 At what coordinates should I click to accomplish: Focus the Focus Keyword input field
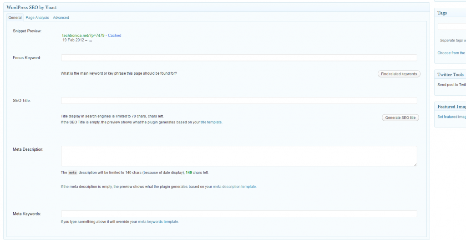[x=239, y=58]
